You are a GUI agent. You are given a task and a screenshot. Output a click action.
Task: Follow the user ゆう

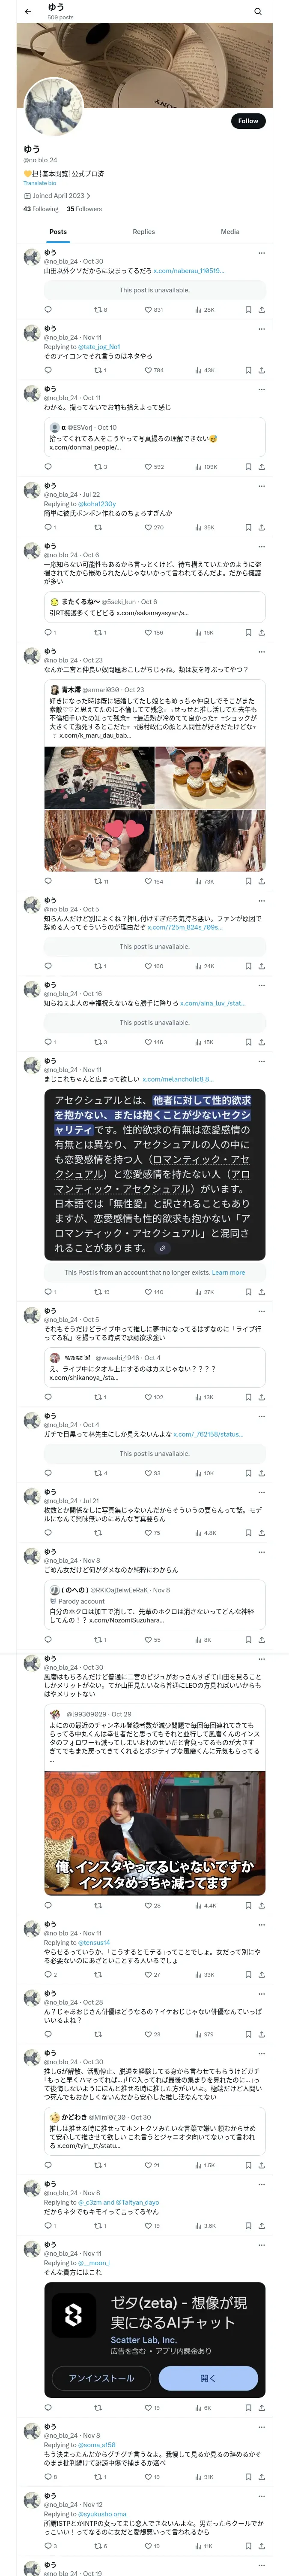click(247, 121)
